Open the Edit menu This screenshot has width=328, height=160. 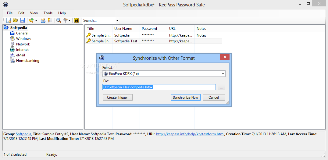21,13
